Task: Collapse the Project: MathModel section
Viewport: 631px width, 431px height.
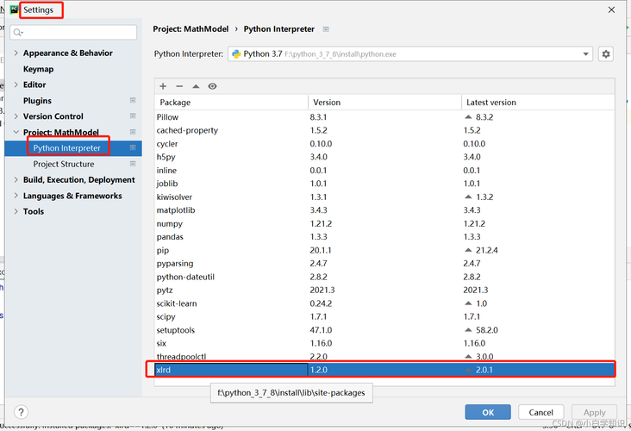Action: [x=16, y=133]
